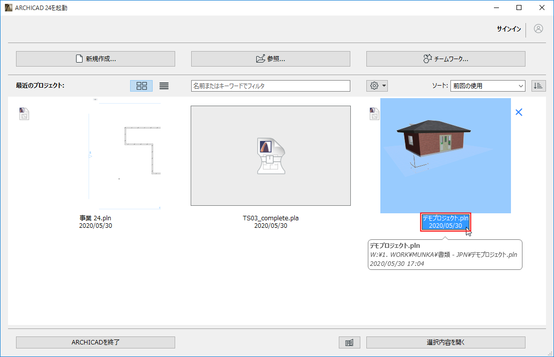Click the ARCHICAD file icon on 事業 24.pln
Viewport: 554px width, 357px height.
pyautogui.click(x=24, y=114)
